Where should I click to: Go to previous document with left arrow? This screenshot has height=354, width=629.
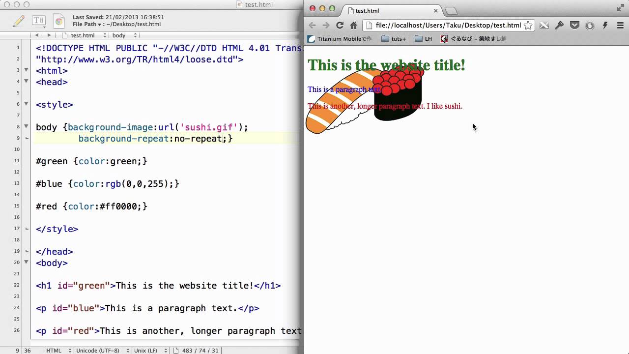pos(36,35)
